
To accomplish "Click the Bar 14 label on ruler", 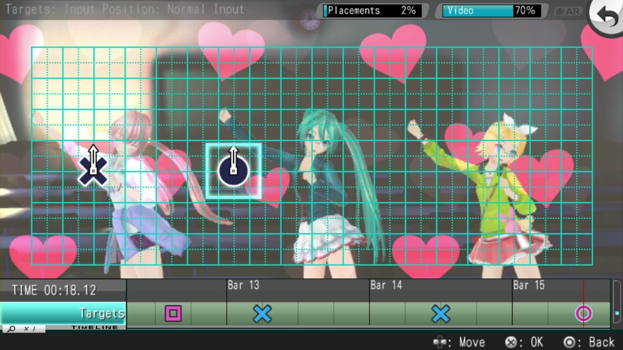I will 386,285.
